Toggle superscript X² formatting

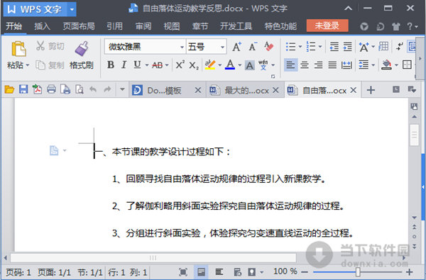180,65
